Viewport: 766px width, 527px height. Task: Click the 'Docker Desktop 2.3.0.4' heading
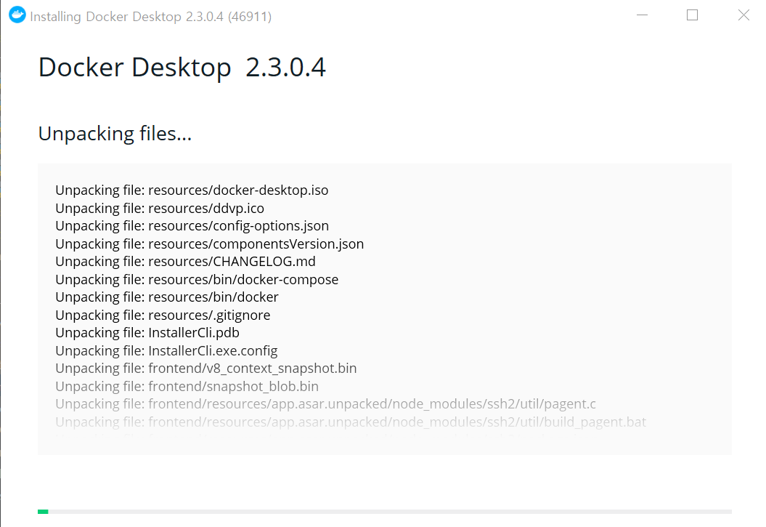pyautogui.click(x=182, y=68)
